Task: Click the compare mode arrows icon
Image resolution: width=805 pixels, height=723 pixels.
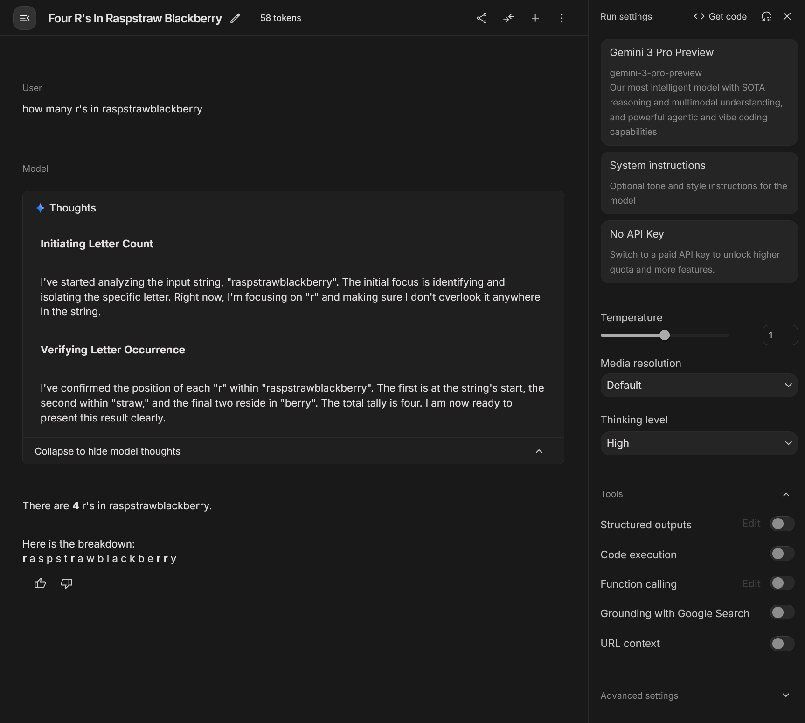Action: tap(508, 18)
